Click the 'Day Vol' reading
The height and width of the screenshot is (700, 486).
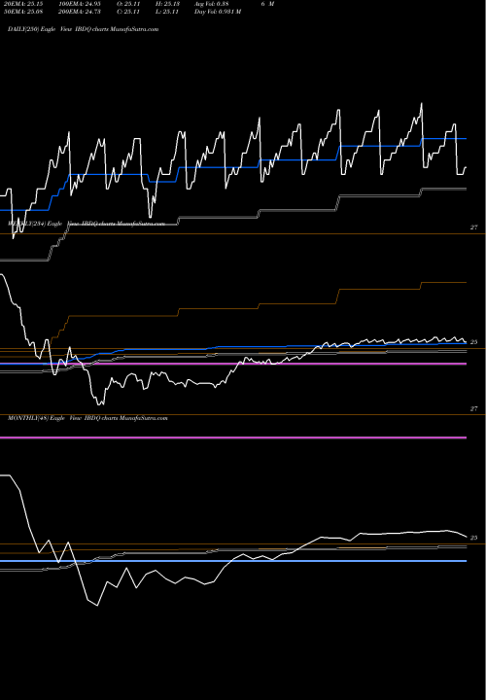pyautogui.click(x=218, y=12)
